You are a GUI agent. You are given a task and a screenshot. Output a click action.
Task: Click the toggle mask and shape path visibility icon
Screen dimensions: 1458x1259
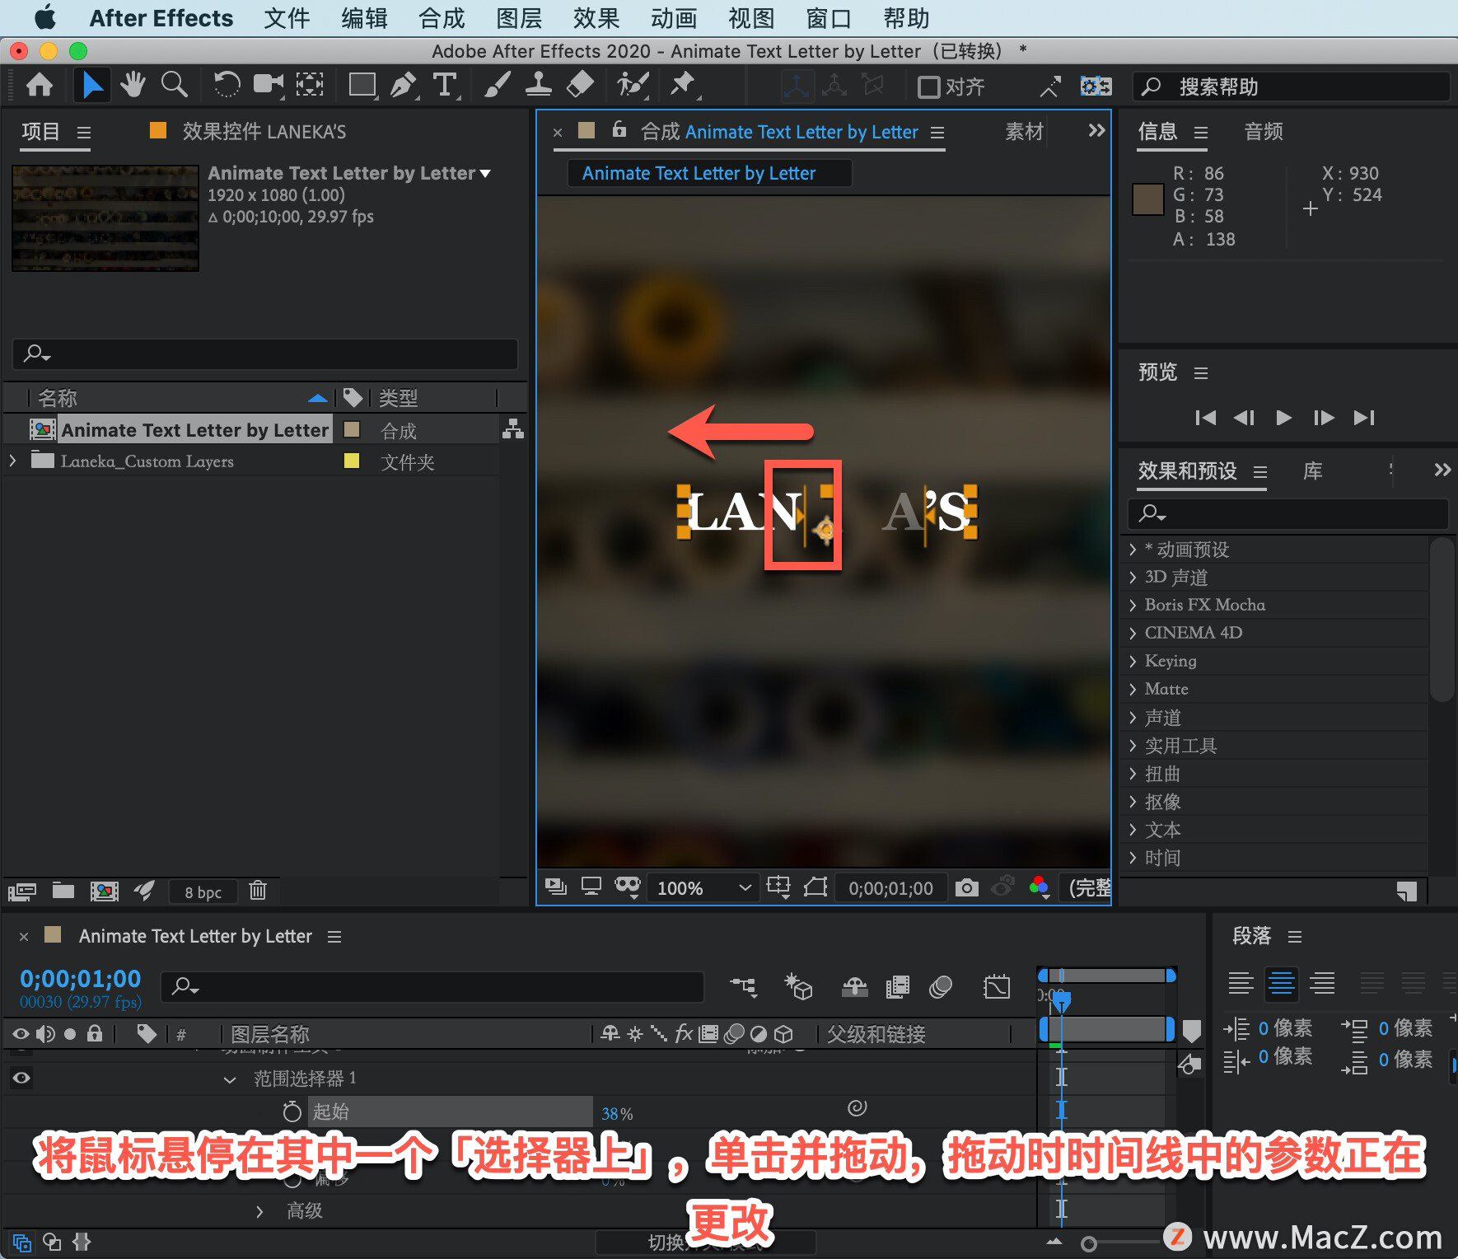point(815,887)
